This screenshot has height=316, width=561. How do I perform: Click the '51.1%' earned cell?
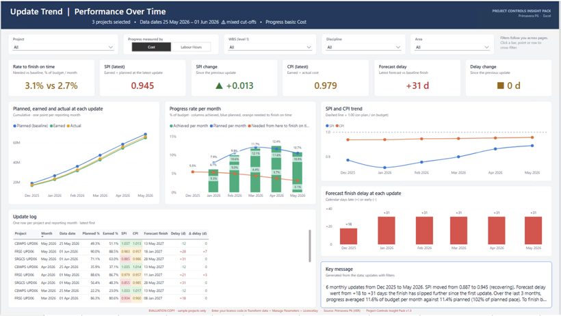pos(114,243)
